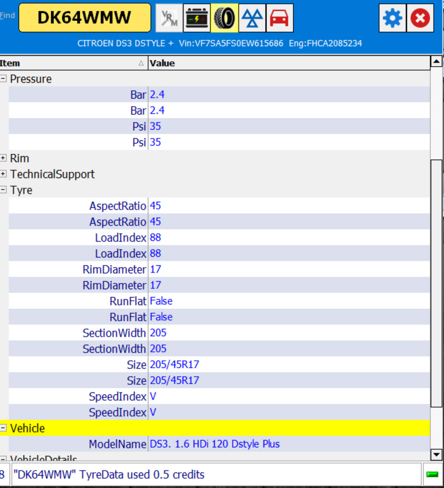Open the battery data icon
The image size is (444, 488).
point(197,18)
